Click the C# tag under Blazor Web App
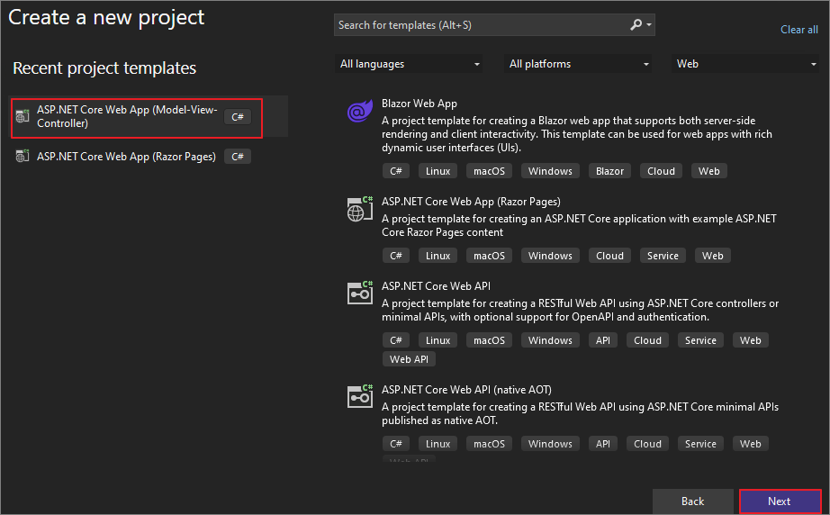Screen dimensions: 830x515 (396, 171)
